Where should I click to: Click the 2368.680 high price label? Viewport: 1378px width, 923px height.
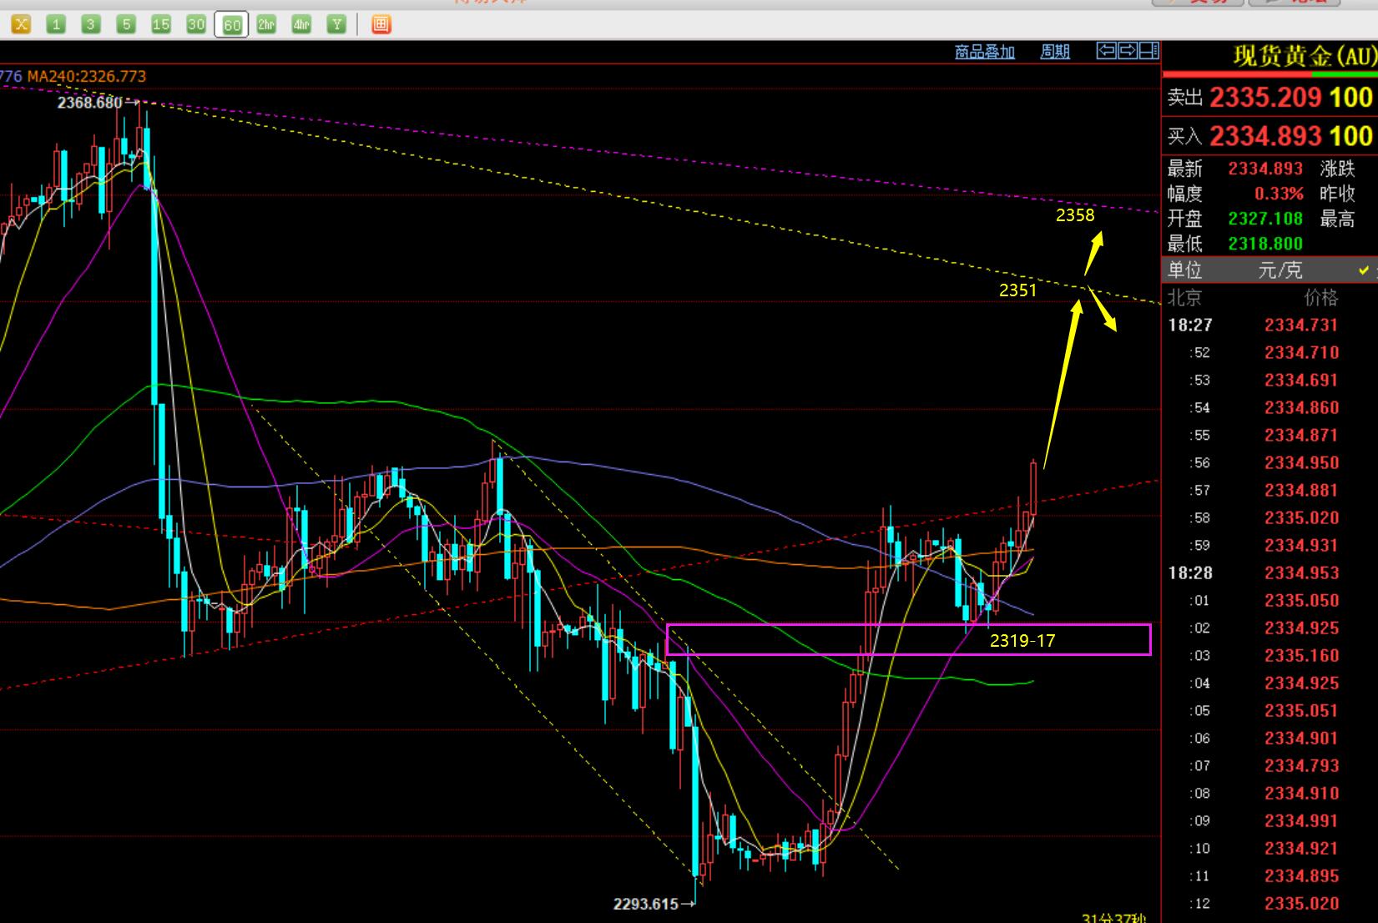click(89, 103)
